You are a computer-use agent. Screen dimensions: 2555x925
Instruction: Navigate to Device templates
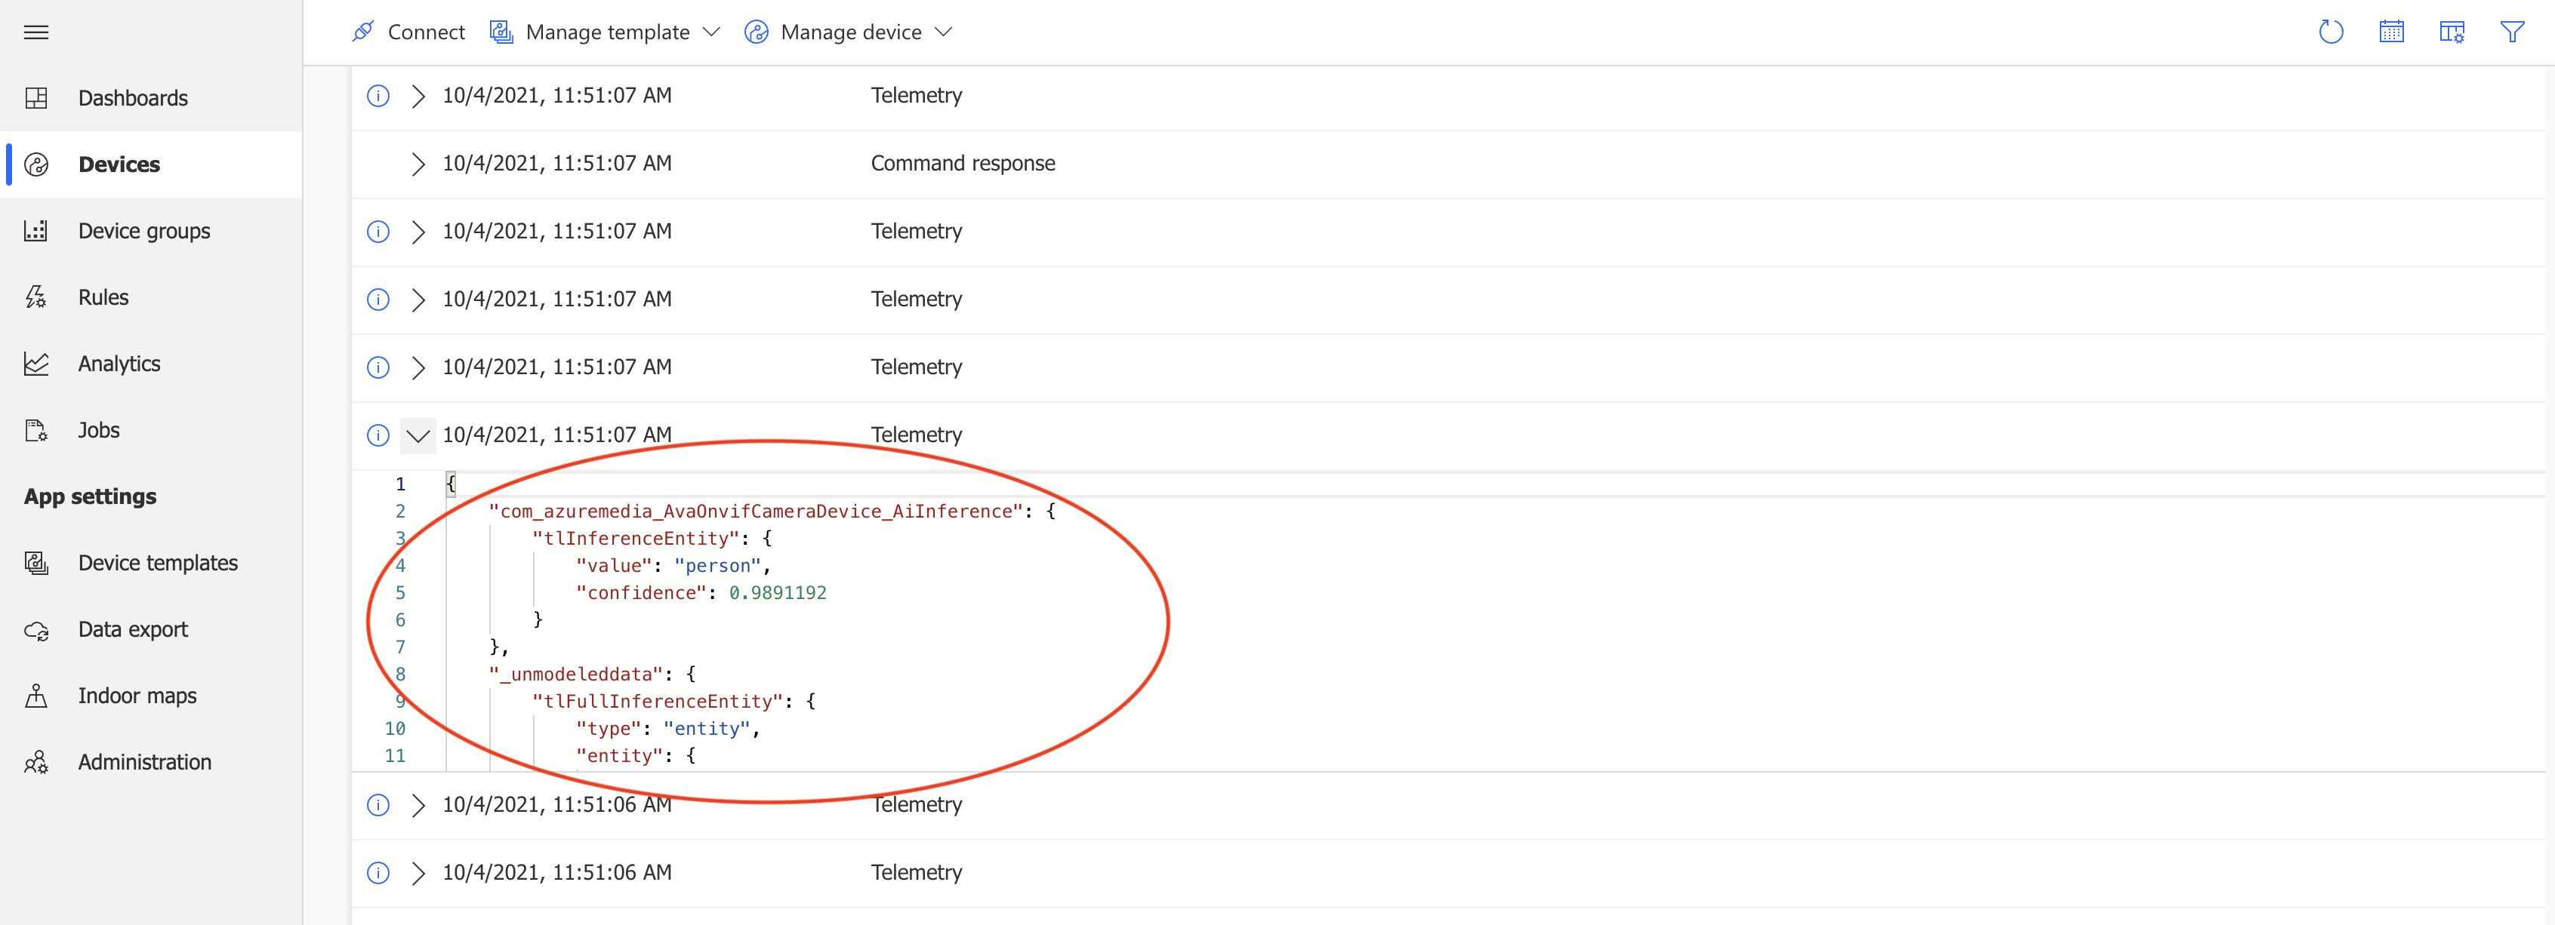tap(158, 563)
